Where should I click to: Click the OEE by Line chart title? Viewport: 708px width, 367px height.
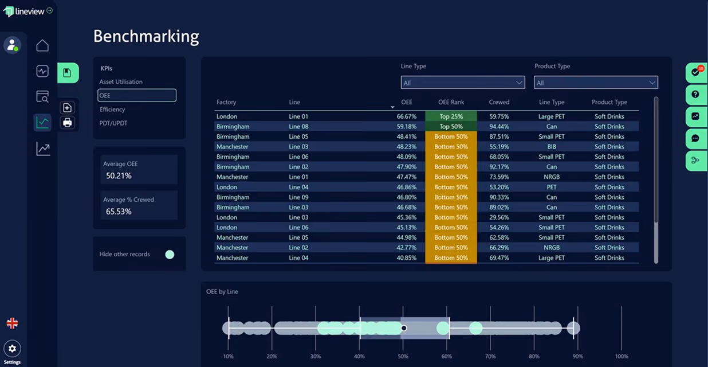222,292
